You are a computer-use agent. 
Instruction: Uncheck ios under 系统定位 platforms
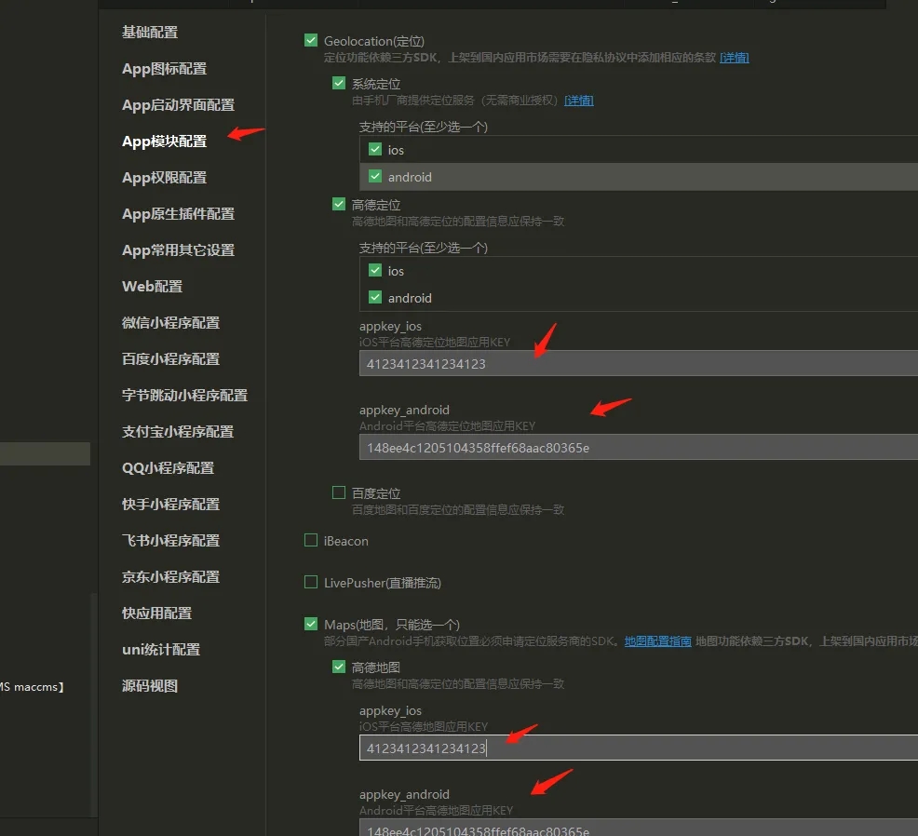click(x=375, y=149)
